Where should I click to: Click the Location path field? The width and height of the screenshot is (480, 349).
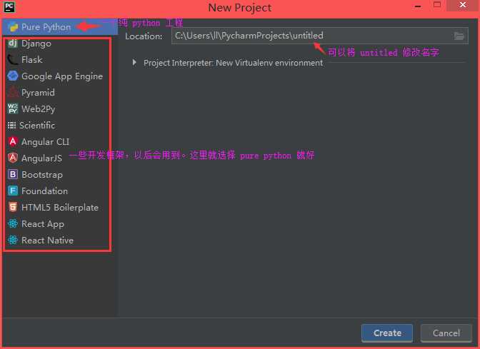(319, 36)
